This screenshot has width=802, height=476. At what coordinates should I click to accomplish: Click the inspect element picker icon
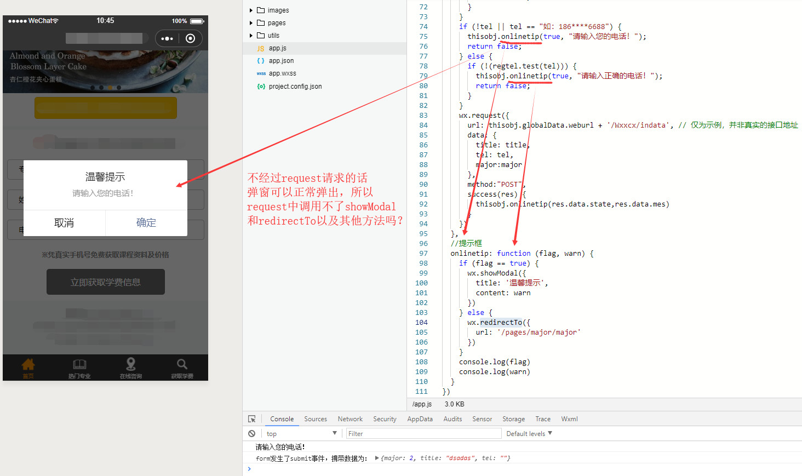click(252, 419)
